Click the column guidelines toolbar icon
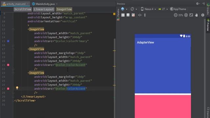The width and height of the screenshot is (210, 118). [123, 15]
